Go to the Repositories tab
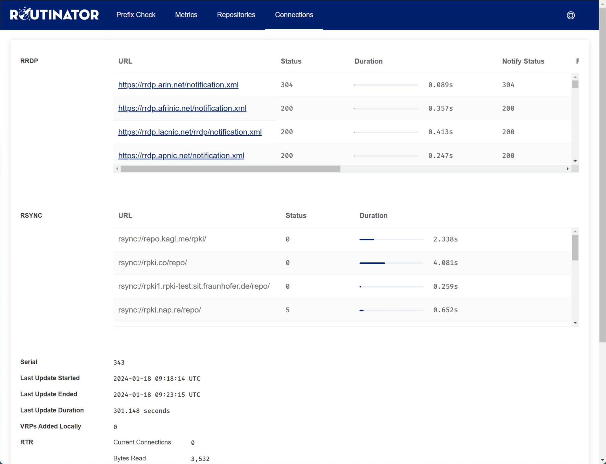606x464 pixels. coord(236,14)
